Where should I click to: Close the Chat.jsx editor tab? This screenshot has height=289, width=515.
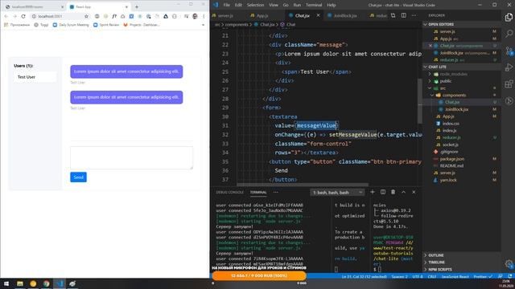click(x=318, y=15)
